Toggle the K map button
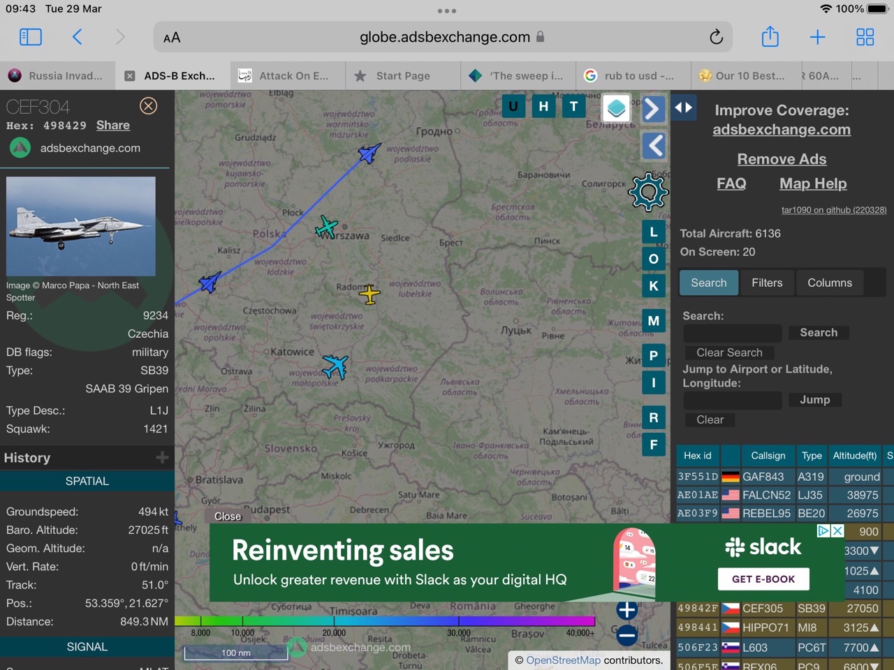This screenshot has width=894, height=670. coord(654,285)
